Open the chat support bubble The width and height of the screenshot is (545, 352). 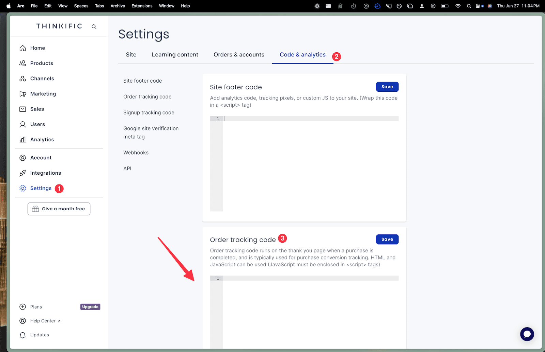pyautogui.click(x=527, y=334)
